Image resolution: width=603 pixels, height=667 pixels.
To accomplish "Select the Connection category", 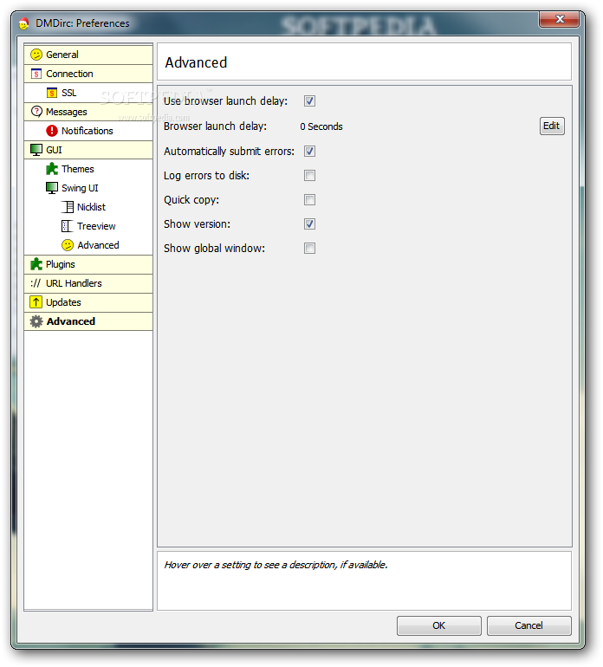I will pyautogui.click(x=88, y=74).
